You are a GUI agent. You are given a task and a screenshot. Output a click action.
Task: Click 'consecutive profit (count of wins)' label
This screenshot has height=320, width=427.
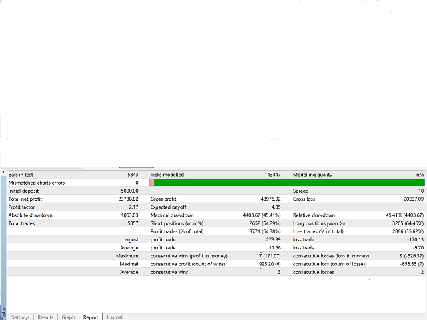187,264
